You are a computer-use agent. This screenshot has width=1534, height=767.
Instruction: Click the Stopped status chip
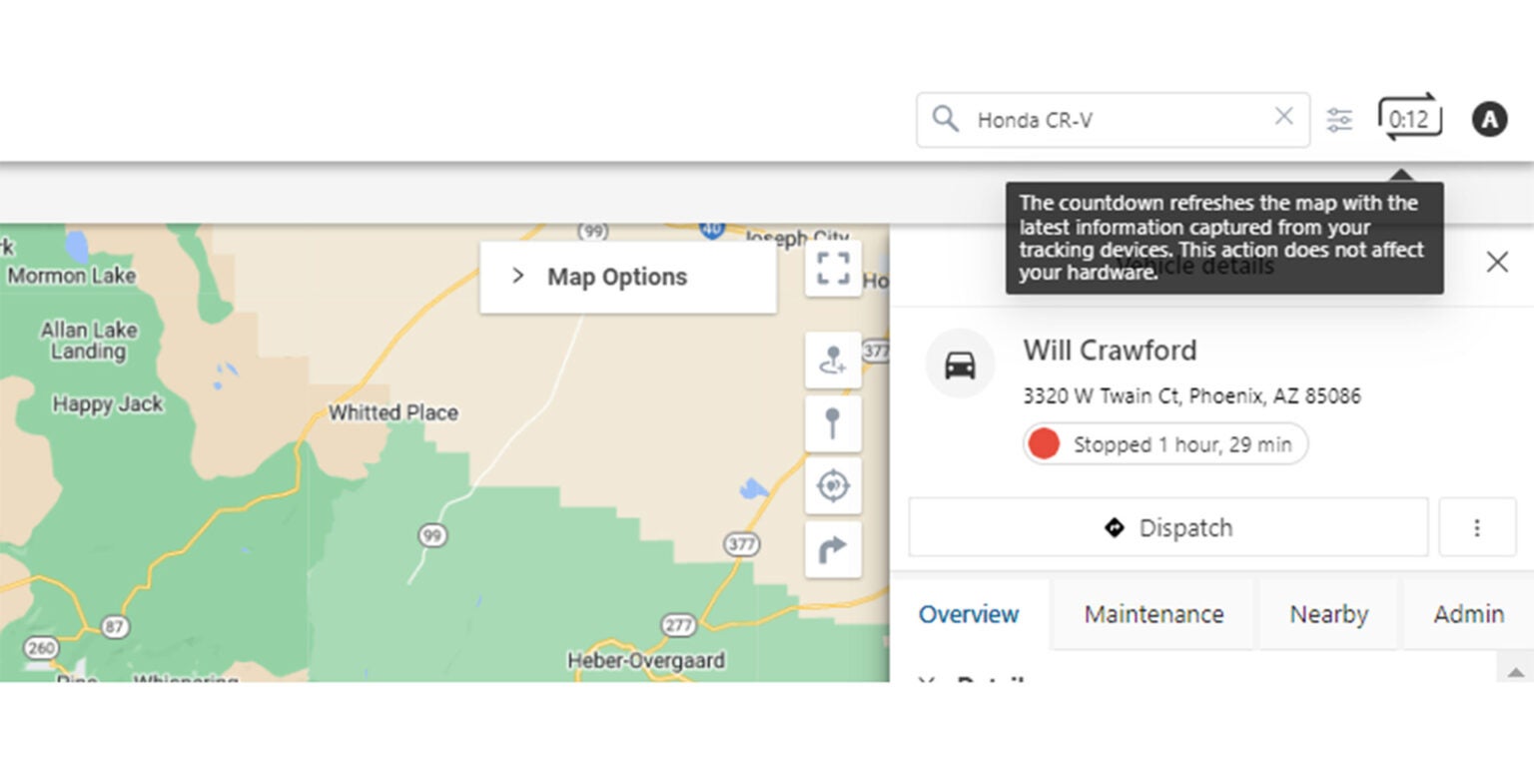tap(1163, 443)
